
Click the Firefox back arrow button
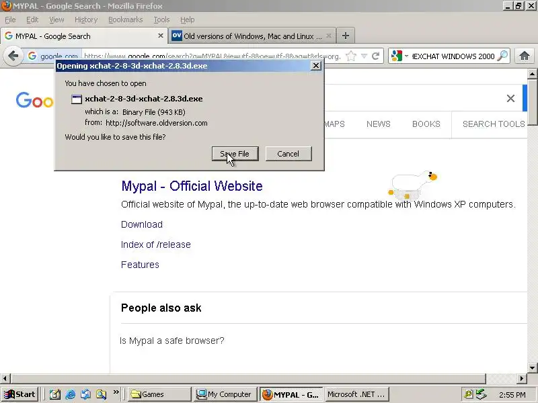[x=13, y=56]
